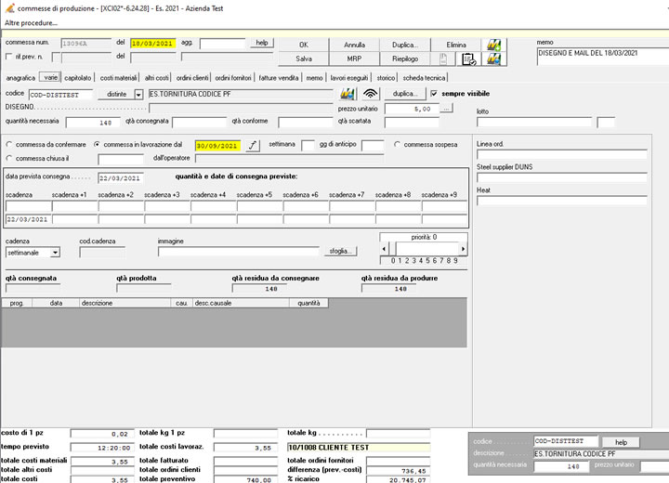Toggle the 'sempre visibile' checkbox
The height and width of the screenshot is (483, 669).
coord(434,94)
